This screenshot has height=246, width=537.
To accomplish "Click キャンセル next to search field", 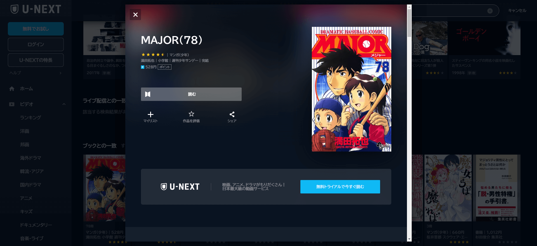I will (x=517, y=11).
